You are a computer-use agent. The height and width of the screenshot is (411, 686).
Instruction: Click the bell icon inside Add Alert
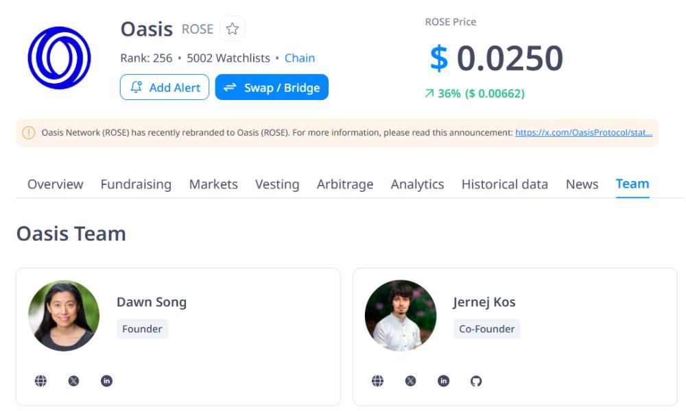click(137, 87)
